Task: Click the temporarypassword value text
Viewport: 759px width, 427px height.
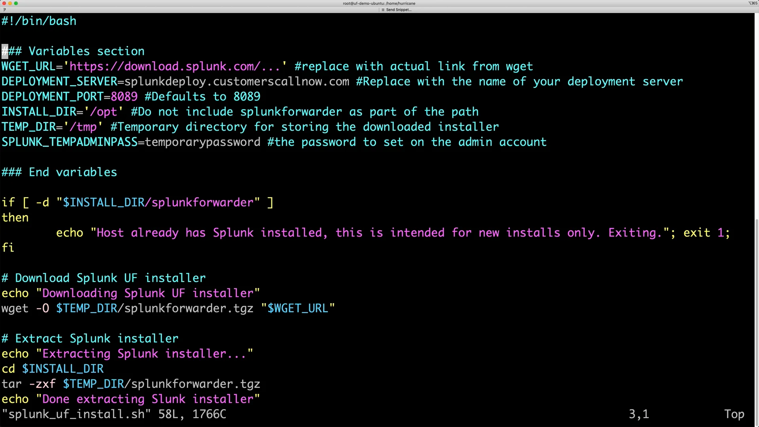Action: coord(203,142)
